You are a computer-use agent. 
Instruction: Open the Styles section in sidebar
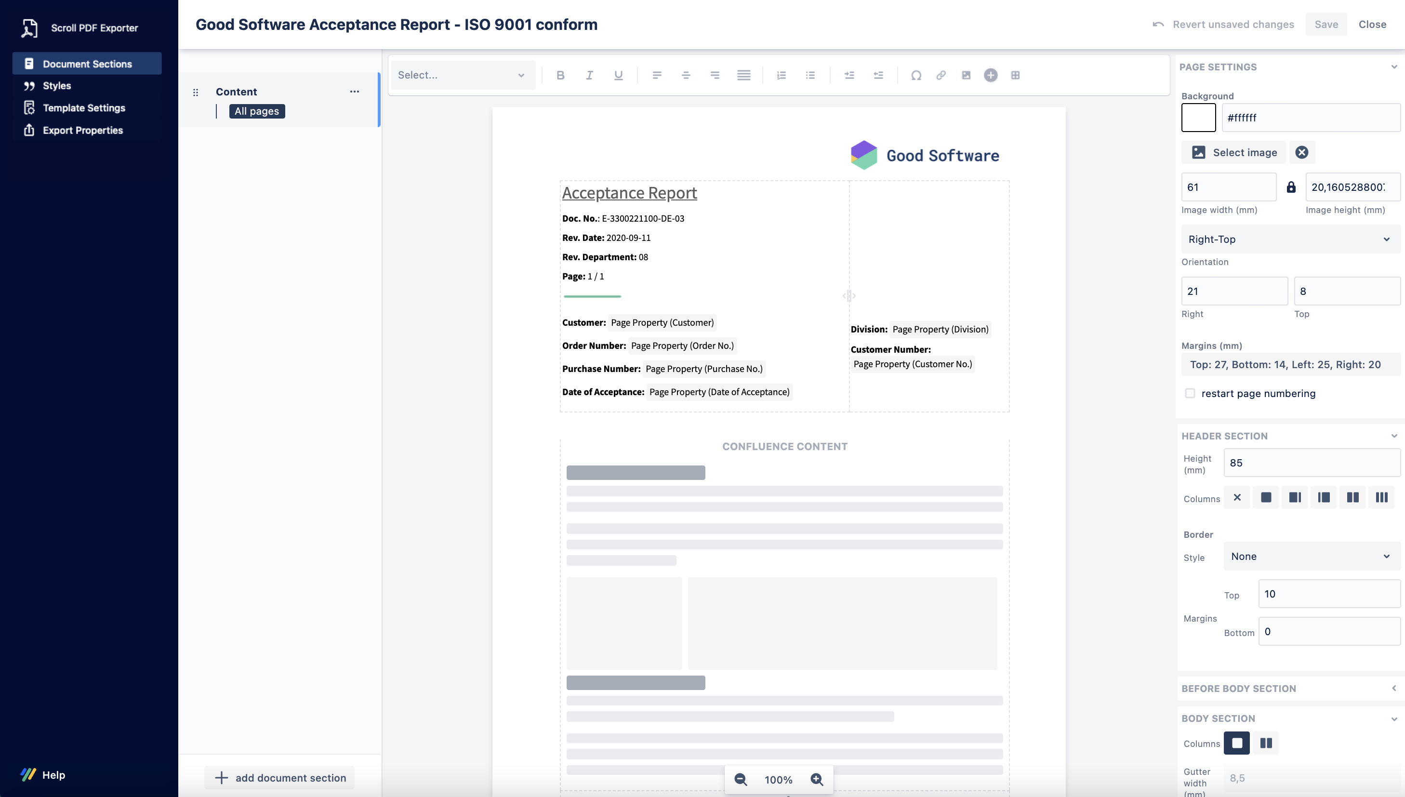(57, 86)
